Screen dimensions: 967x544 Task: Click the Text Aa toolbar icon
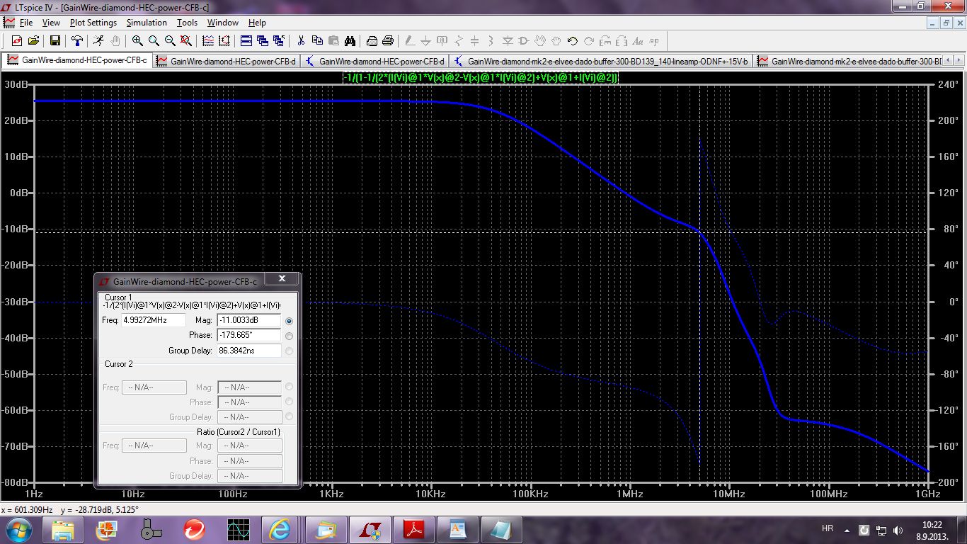(638, 41)
